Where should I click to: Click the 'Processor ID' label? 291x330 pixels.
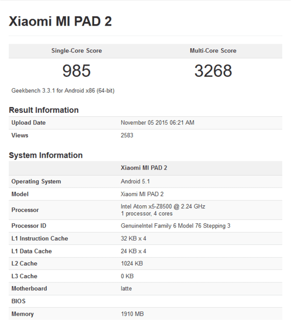[x=29, y=226]
